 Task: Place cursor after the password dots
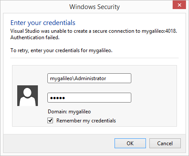65,98
